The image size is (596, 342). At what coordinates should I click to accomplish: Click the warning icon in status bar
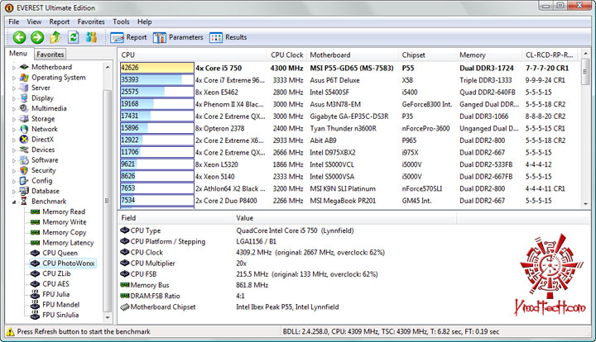point(10,332)
